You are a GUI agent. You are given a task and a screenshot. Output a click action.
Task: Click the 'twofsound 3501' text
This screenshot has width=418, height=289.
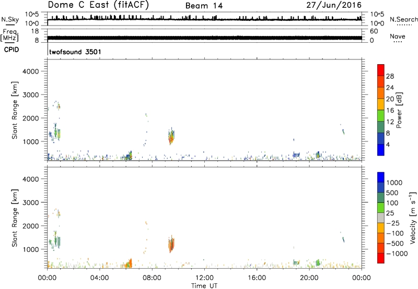tap(75, 52)
